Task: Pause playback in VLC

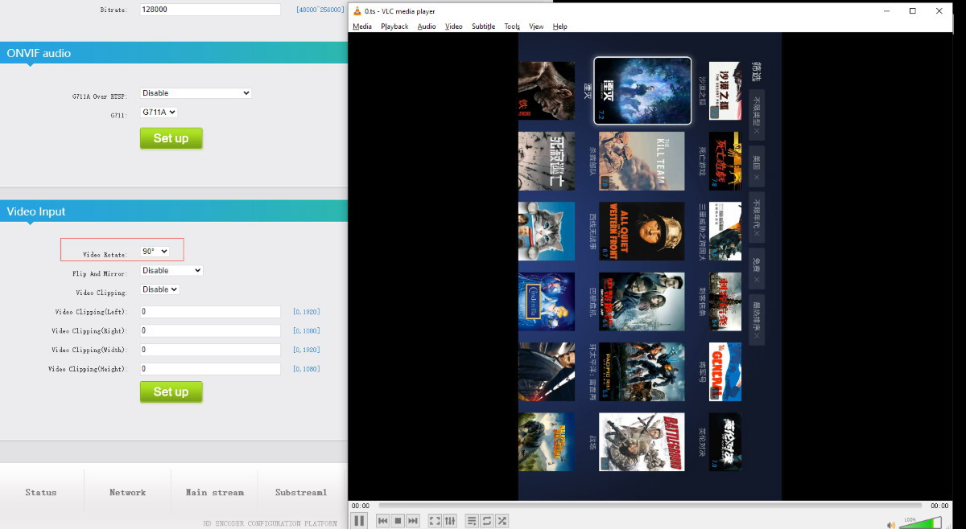Action: tap(359, 521)
